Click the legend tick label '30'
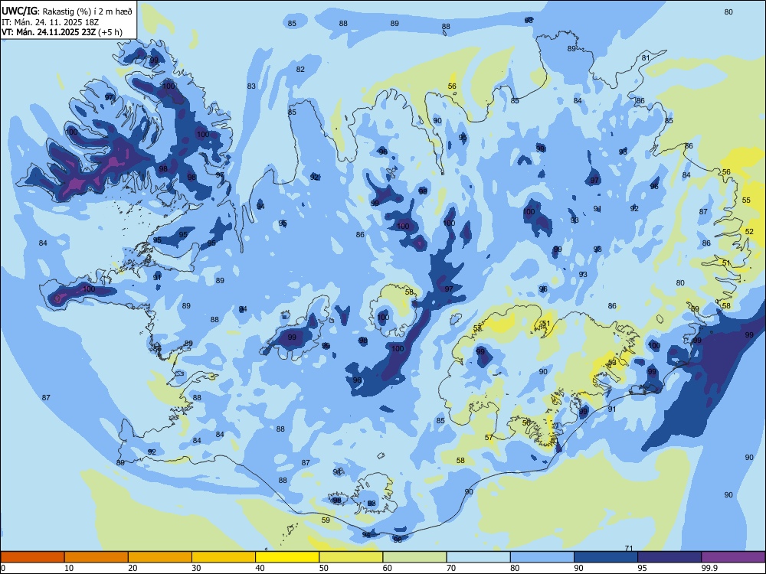Screen dimensions: 766x574 tap(196, 568)
